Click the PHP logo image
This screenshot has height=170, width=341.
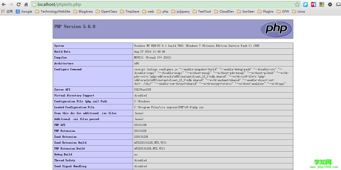pyautogui.click(x=276, y=29)
